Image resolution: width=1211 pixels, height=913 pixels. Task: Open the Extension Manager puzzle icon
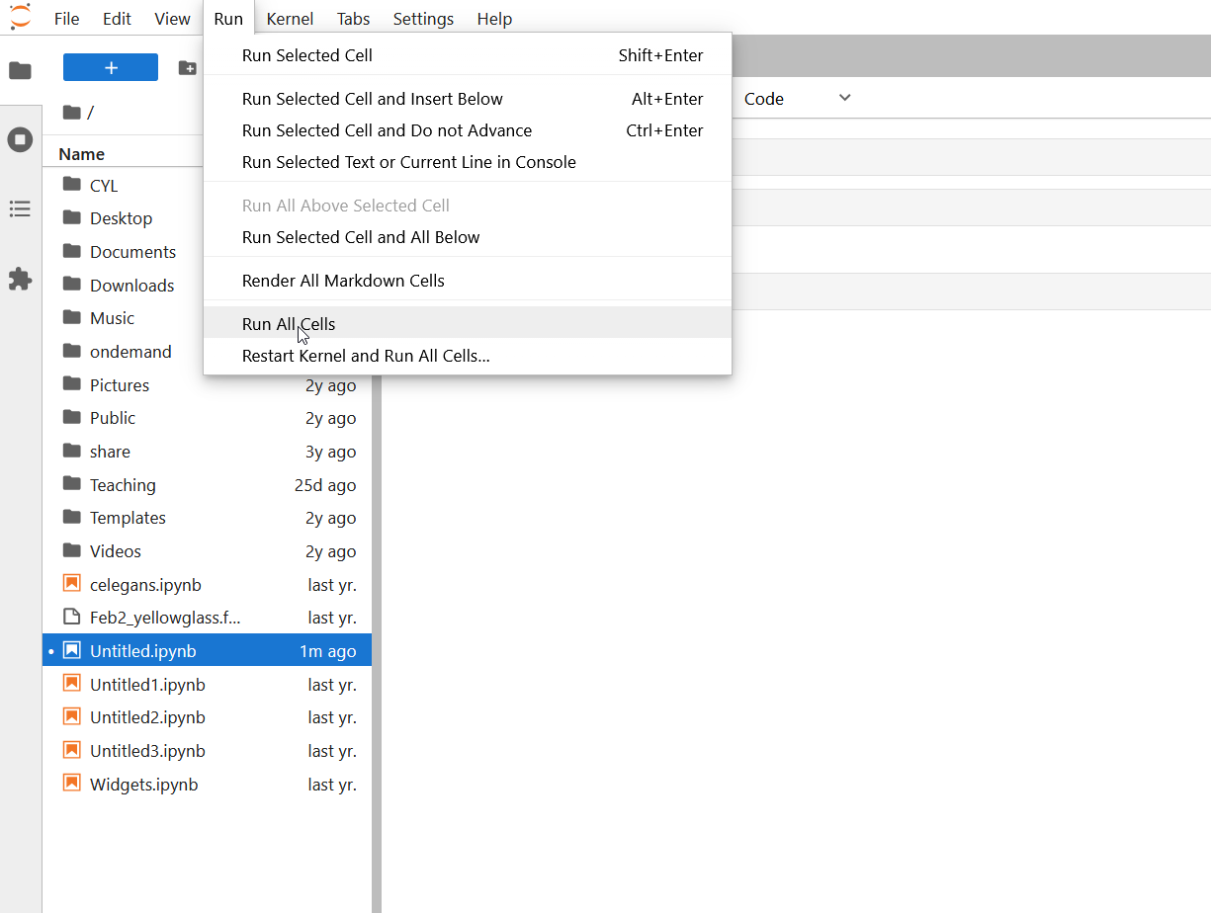click(20, 279)
